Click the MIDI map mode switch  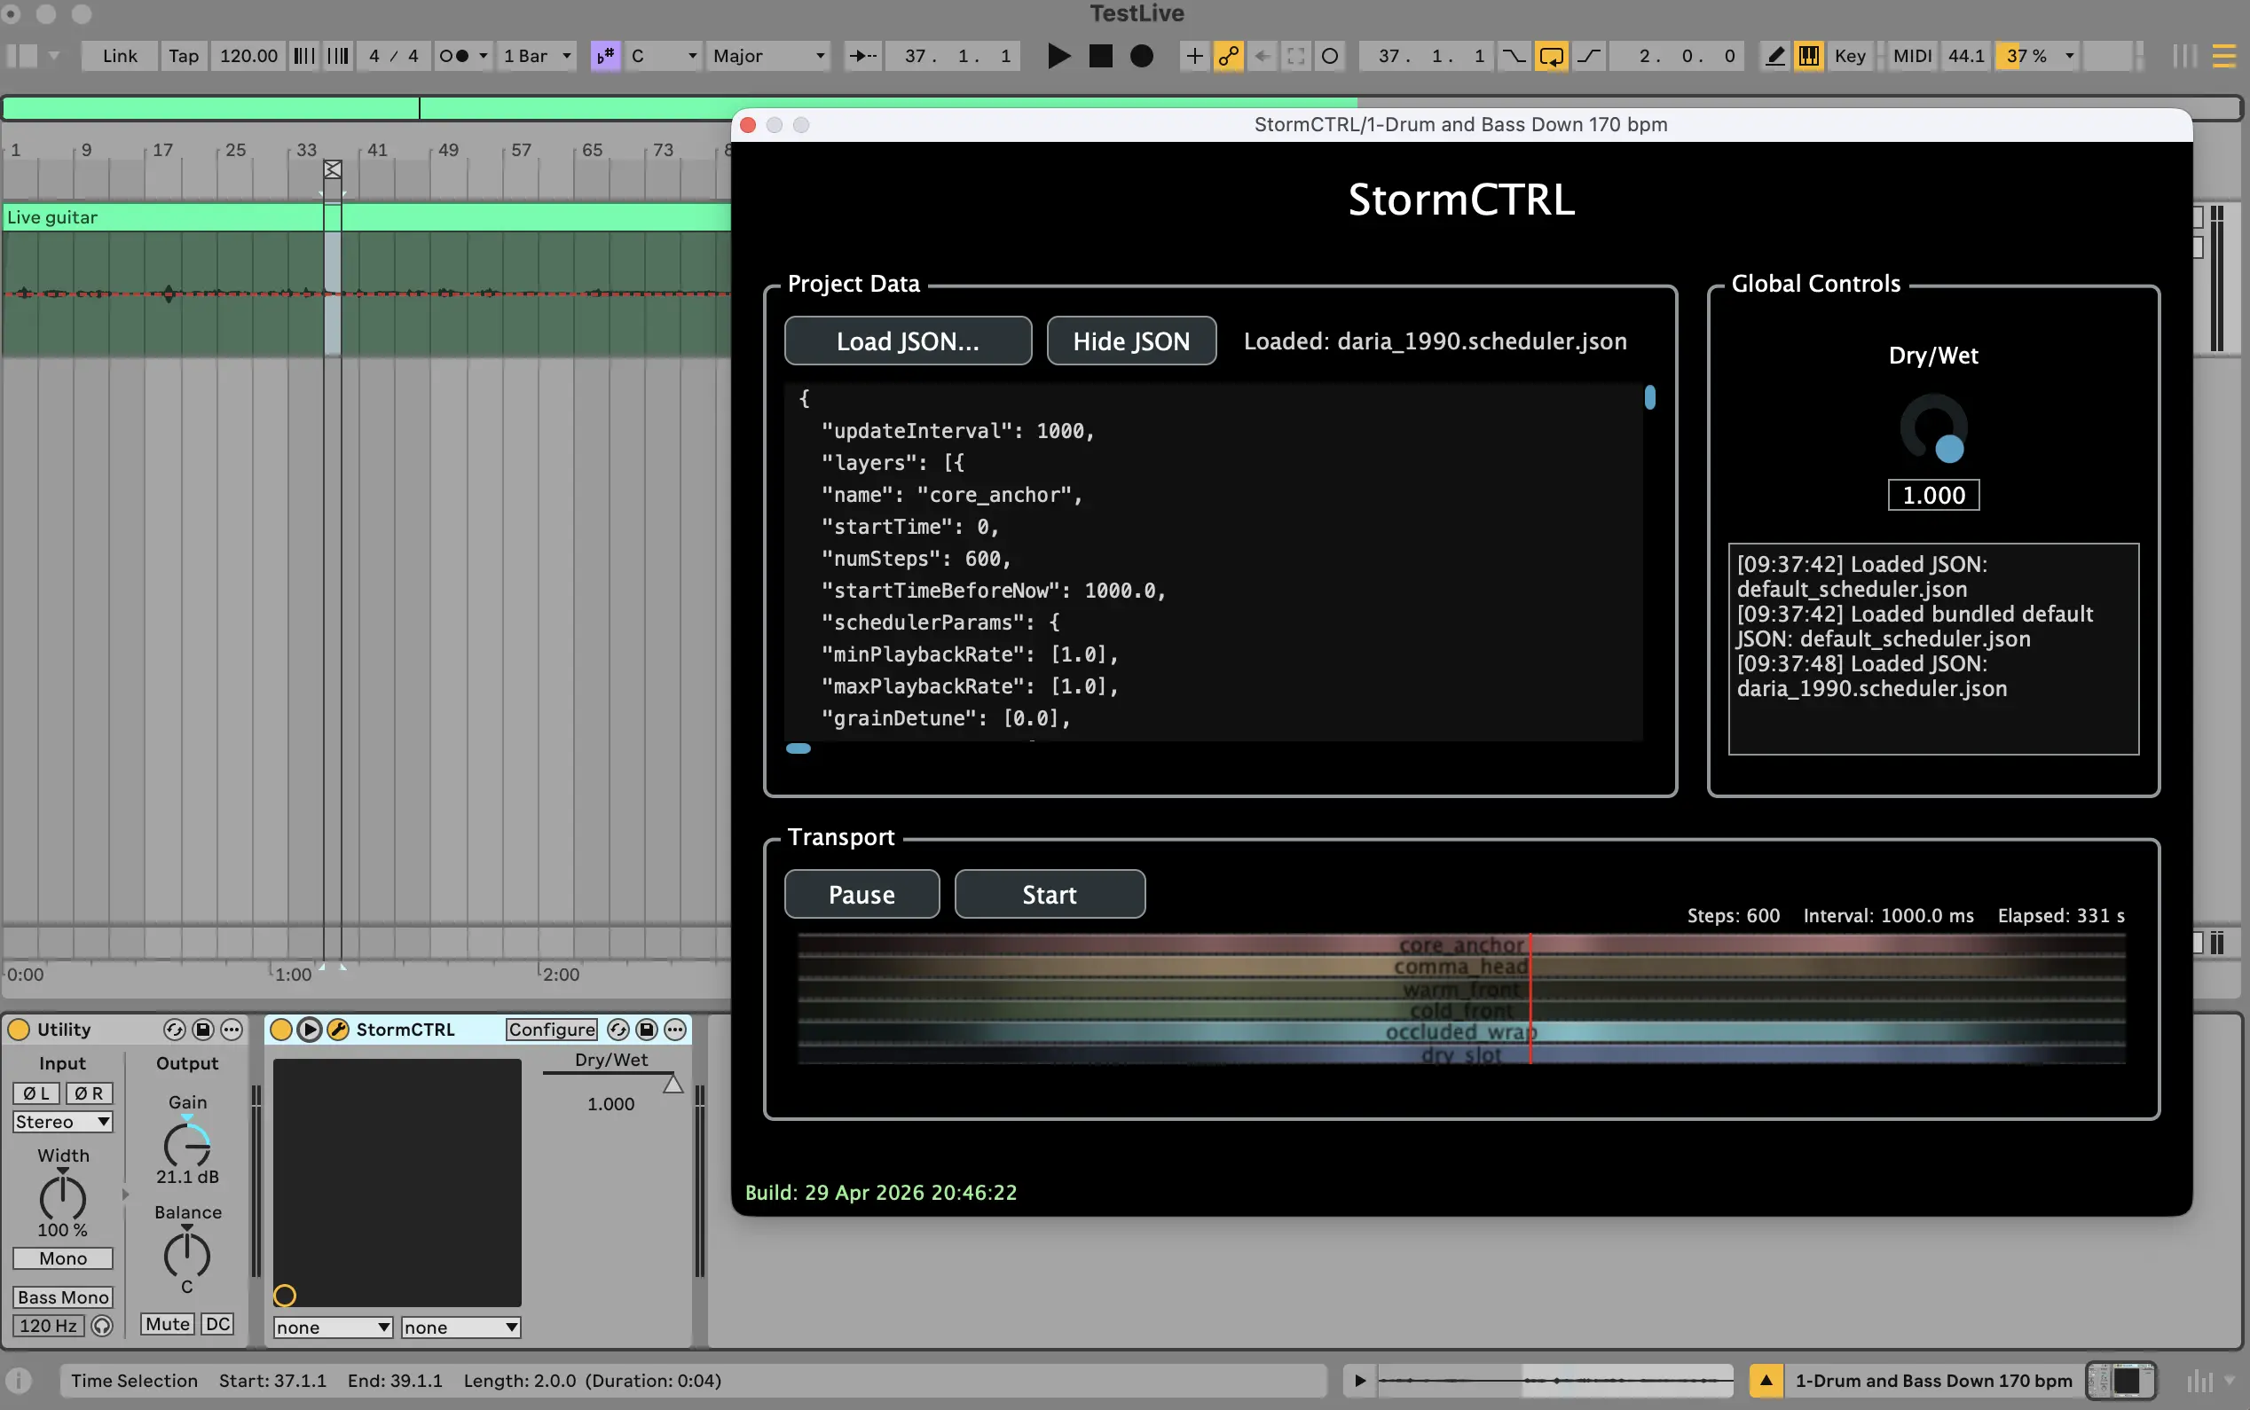coord(1911,56)
